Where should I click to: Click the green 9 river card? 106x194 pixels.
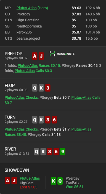63,151
